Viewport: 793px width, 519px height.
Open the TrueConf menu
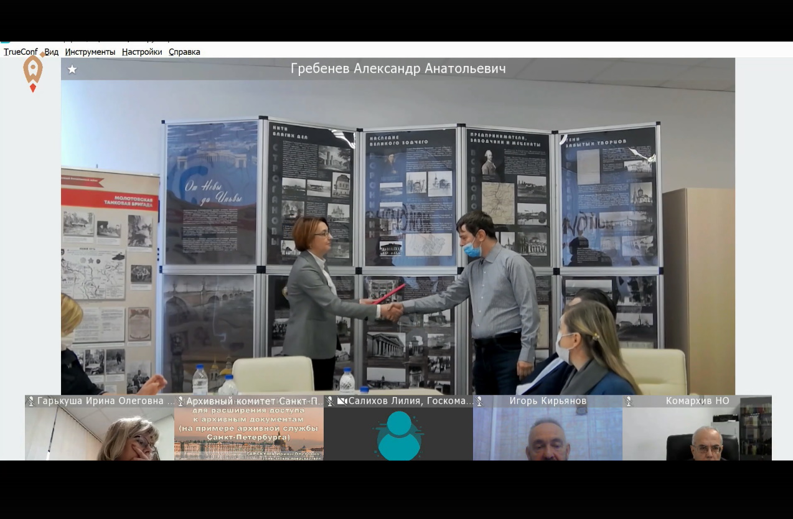[x=21, y=52]
